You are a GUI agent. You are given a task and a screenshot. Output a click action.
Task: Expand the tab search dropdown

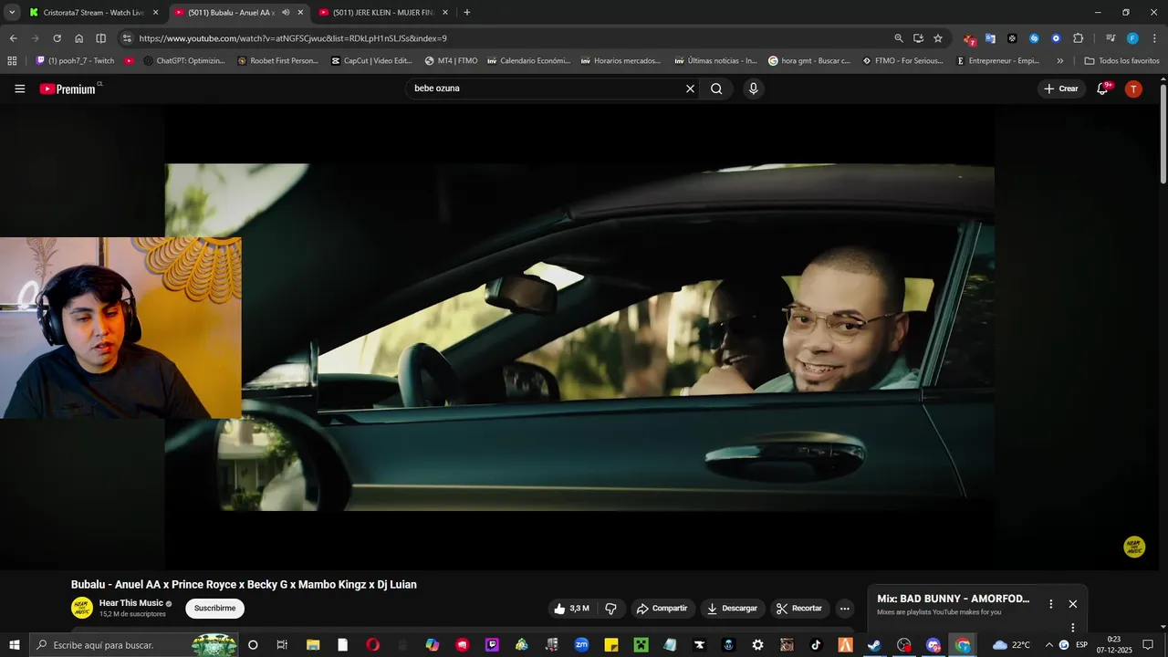click(12, 13)
